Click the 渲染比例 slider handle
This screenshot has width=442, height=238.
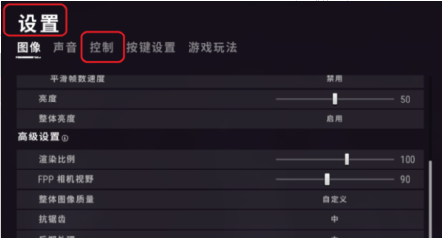pos(347,159)
